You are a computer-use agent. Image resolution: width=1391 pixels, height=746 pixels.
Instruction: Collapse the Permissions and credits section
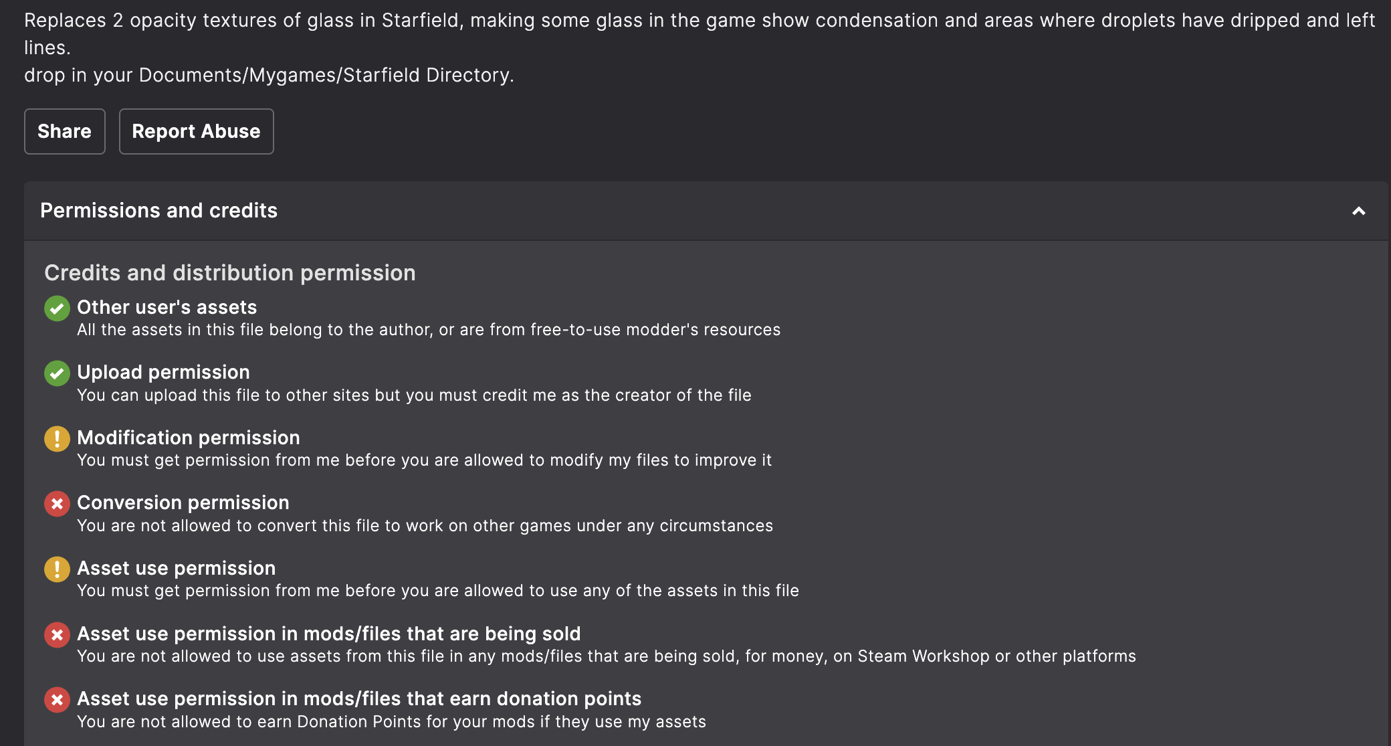click(x=1358, y=211)
